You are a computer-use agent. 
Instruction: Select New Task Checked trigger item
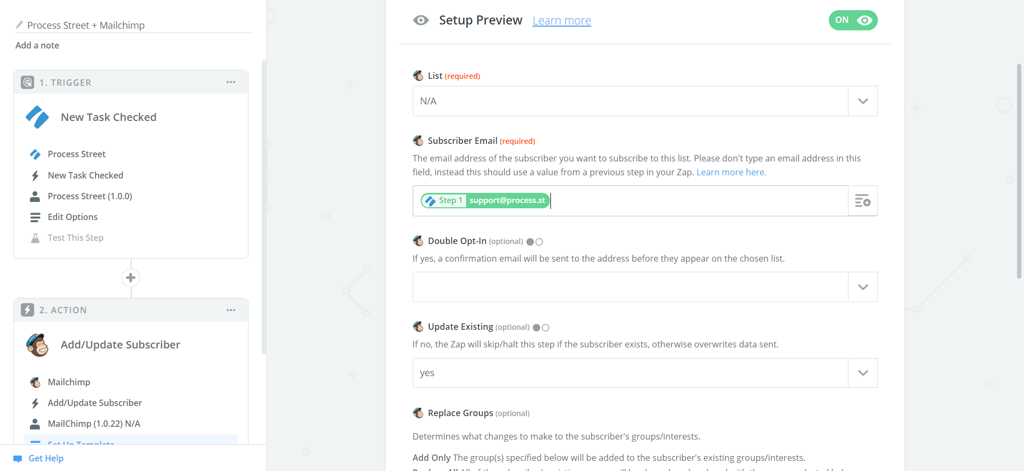85,175
